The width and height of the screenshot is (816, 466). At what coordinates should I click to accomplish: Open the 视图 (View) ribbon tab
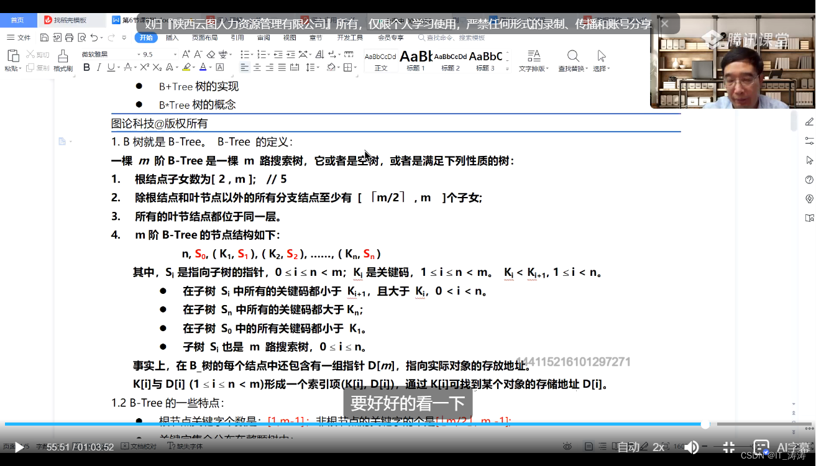pyautogui.click(x=290, y=37)
